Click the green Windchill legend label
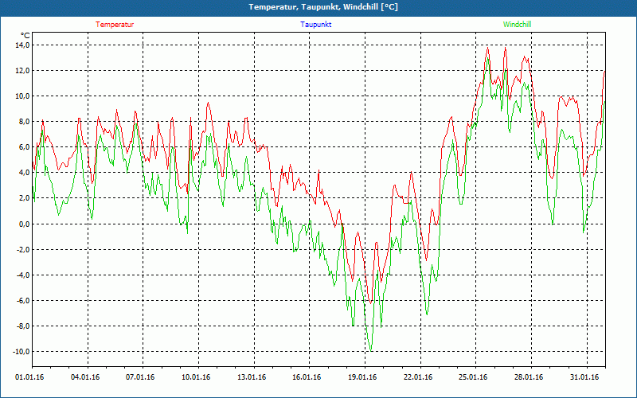637x398 pixels. point(517,25)
